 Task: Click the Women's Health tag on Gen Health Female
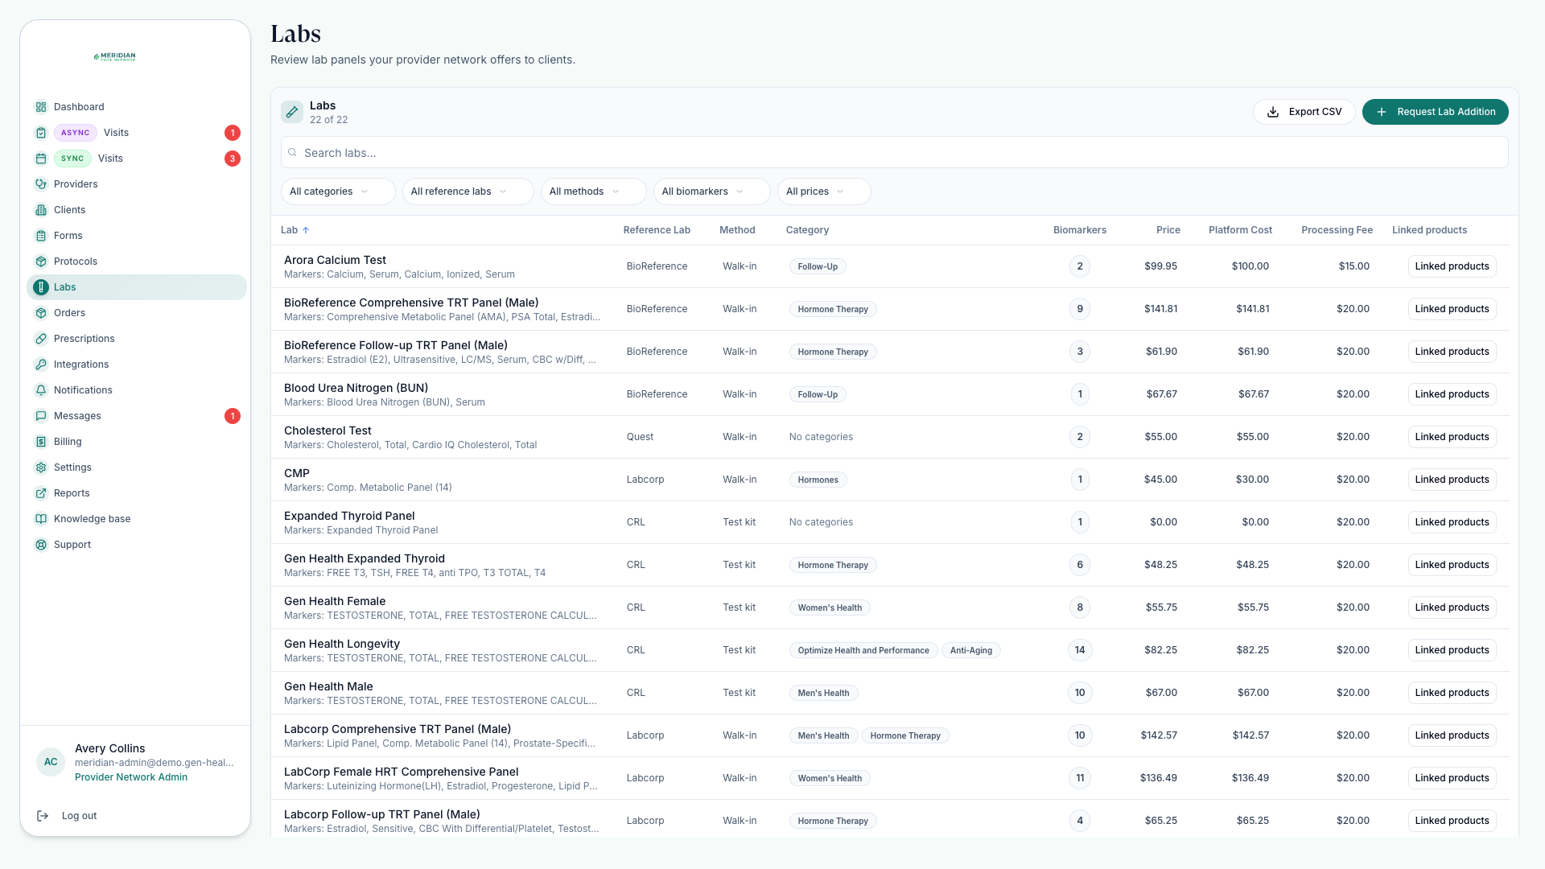pos(830,607)
